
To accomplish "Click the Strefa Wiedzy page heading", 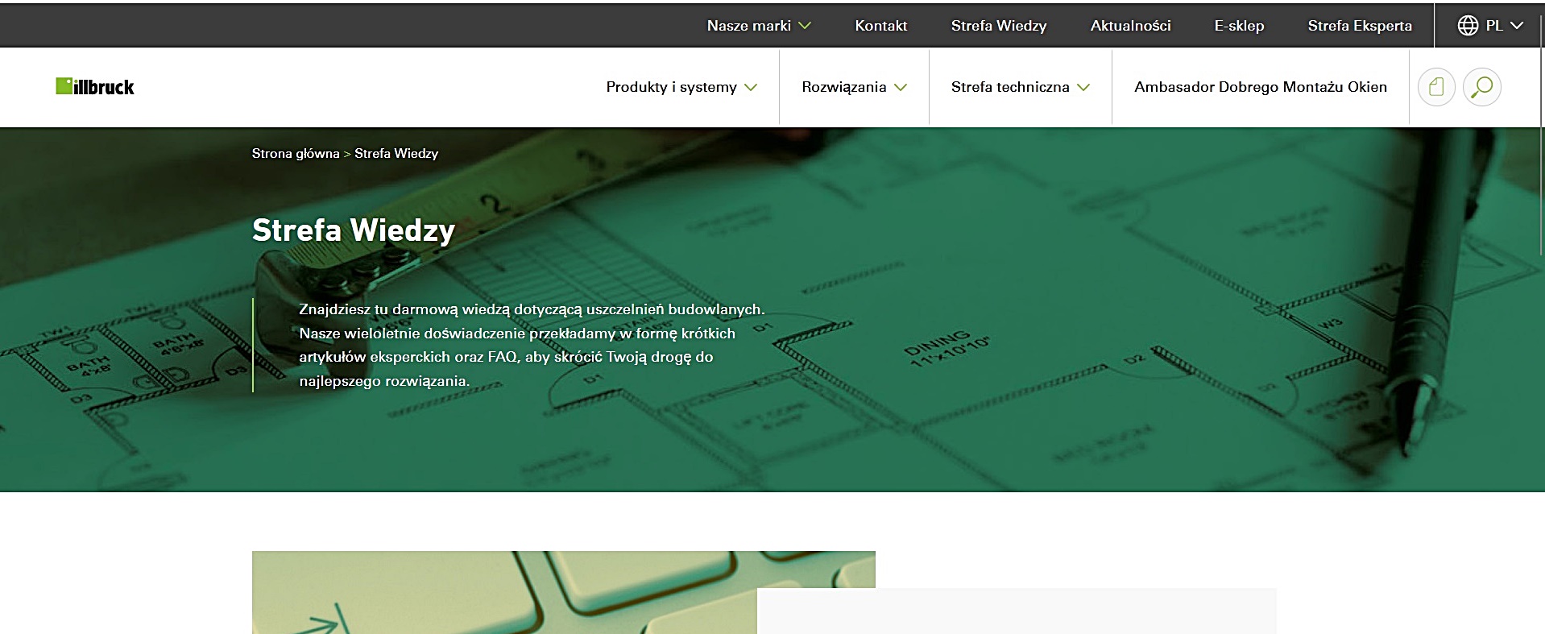I will pyautogui.click(x=354, y=230).
